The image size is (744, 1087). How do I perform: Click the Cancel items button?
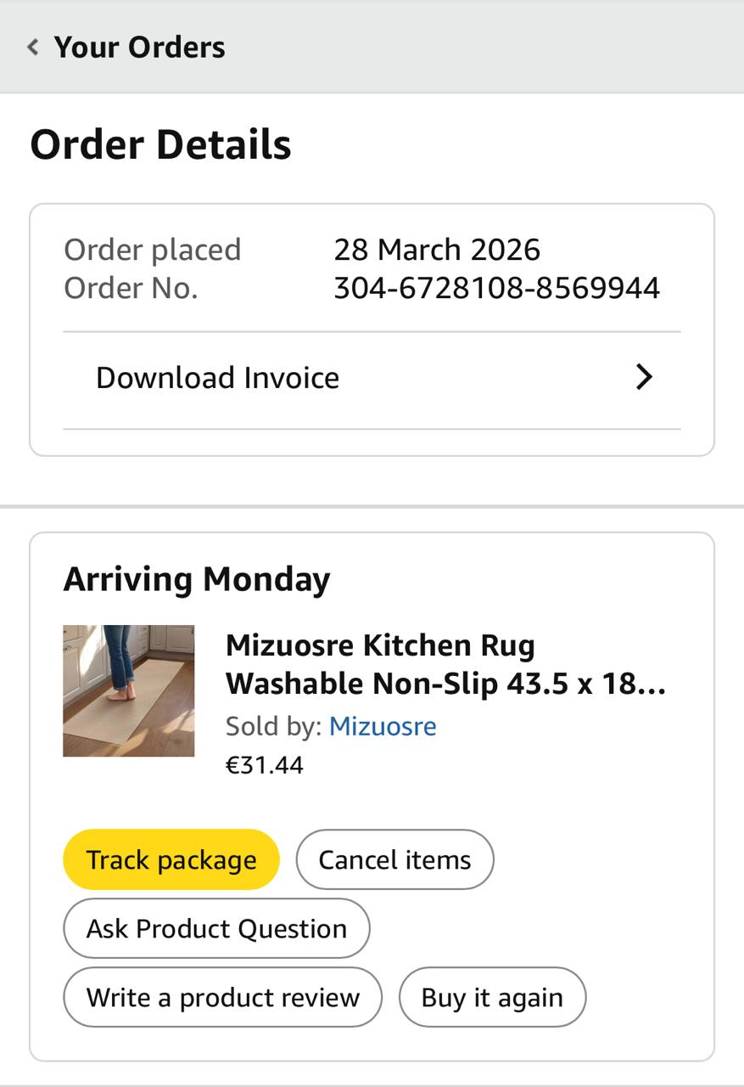tap(394, 859)
